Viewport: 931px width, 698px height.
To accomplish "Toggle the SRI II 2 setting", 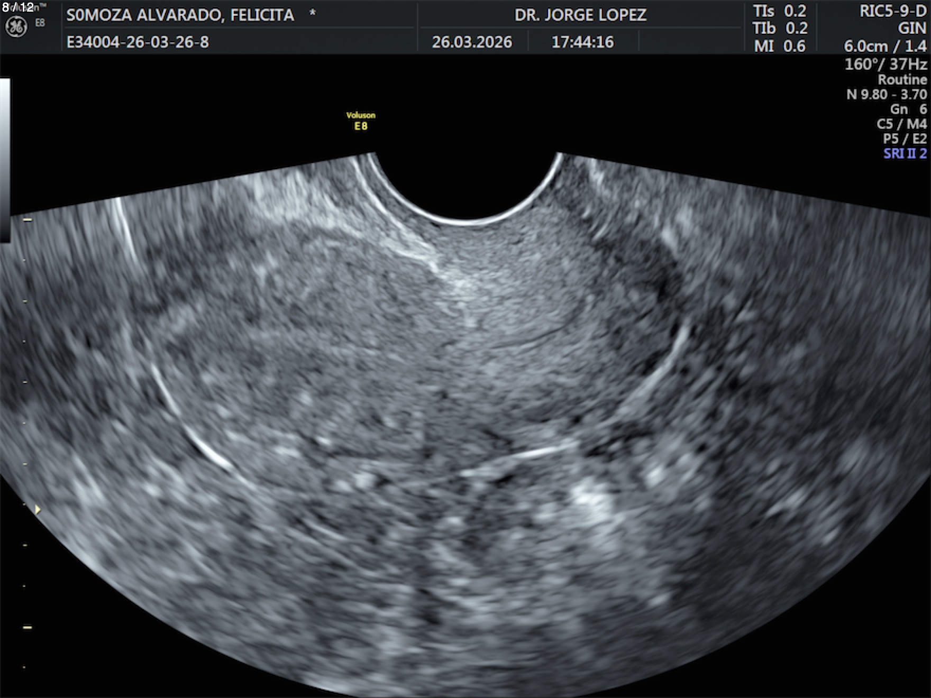I will 905,153.
